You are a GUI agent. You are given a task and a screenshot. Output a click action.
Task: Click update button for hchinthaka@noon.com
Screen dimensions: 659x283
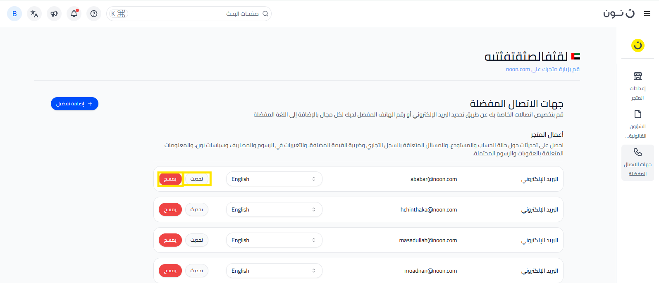click(197, 209)
